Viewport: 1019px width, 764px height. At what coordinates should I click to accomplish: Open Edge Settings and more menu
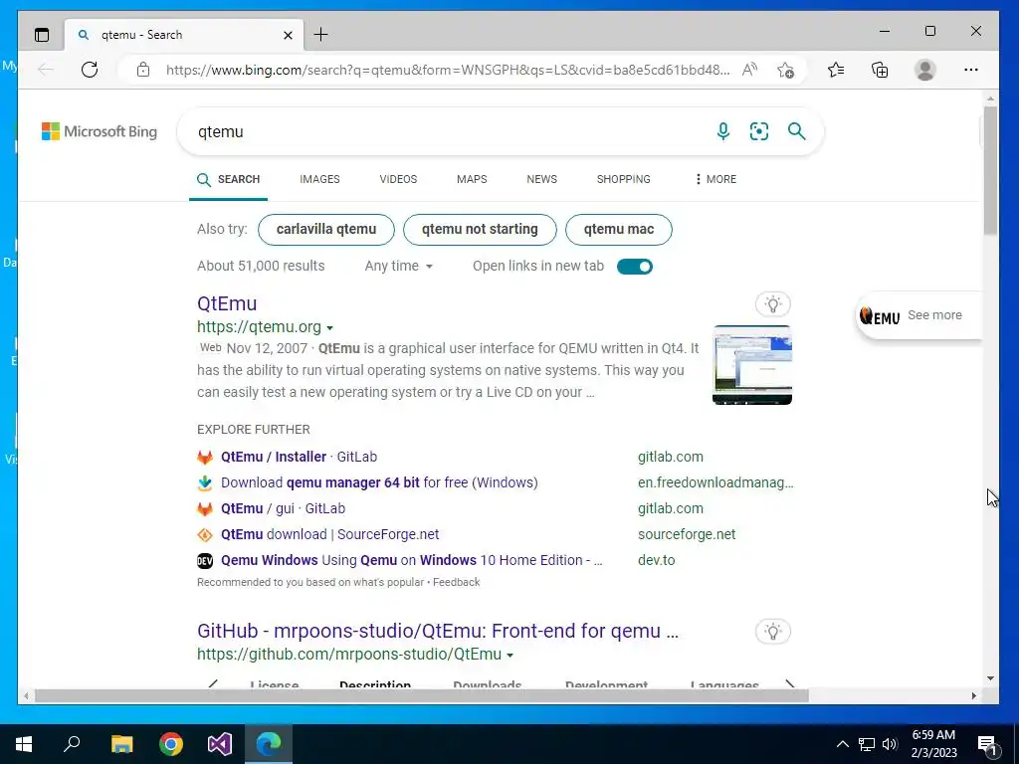pos(971,70)
